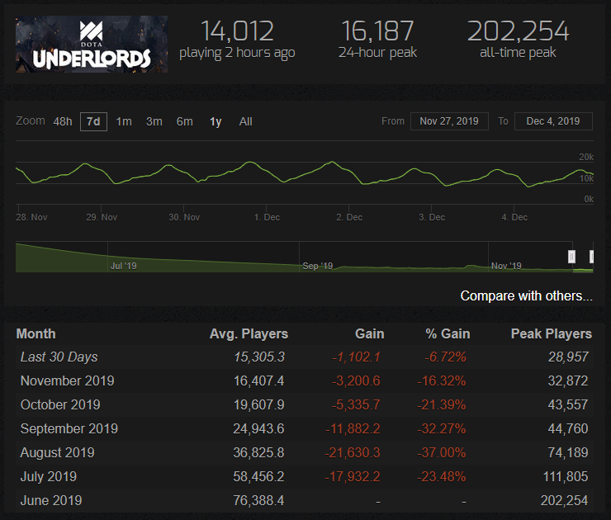The width and height of the screenshot is (611, 520).
Task: Select the % Gain column header
Action: (x=448, y=333)
